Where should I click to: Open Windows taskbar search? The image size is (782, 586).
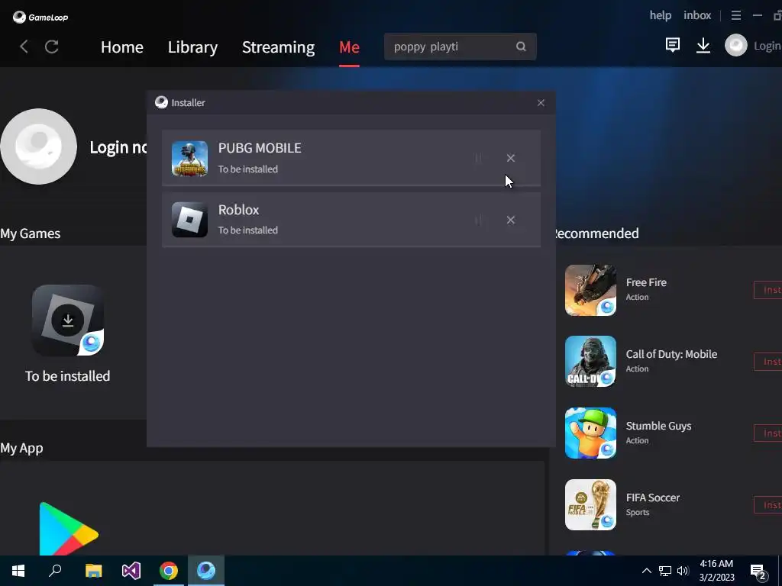55,571
